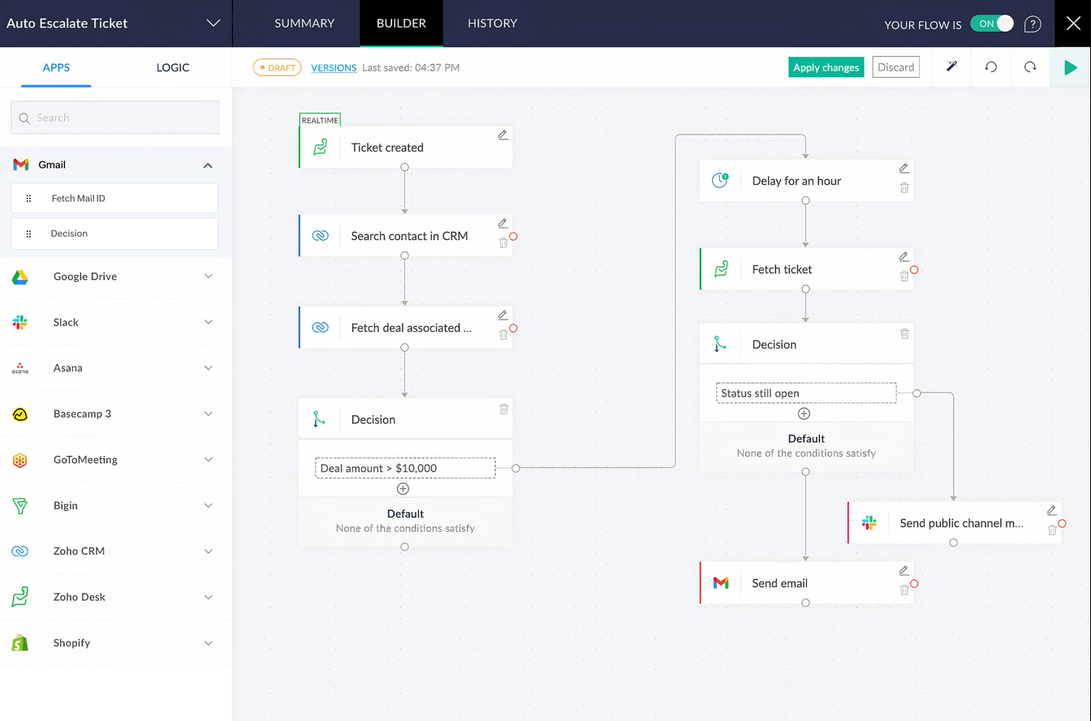Edit the Send email action via its pencil icon
This screenshot has height=721, width=1091.
(x=904, y=570)
